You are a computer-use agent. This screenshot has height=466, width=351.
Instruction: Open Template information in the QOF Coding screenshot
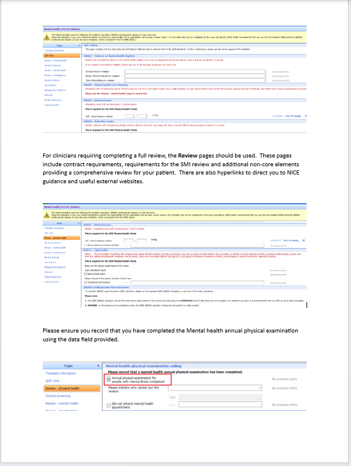(x=54, y=50)
